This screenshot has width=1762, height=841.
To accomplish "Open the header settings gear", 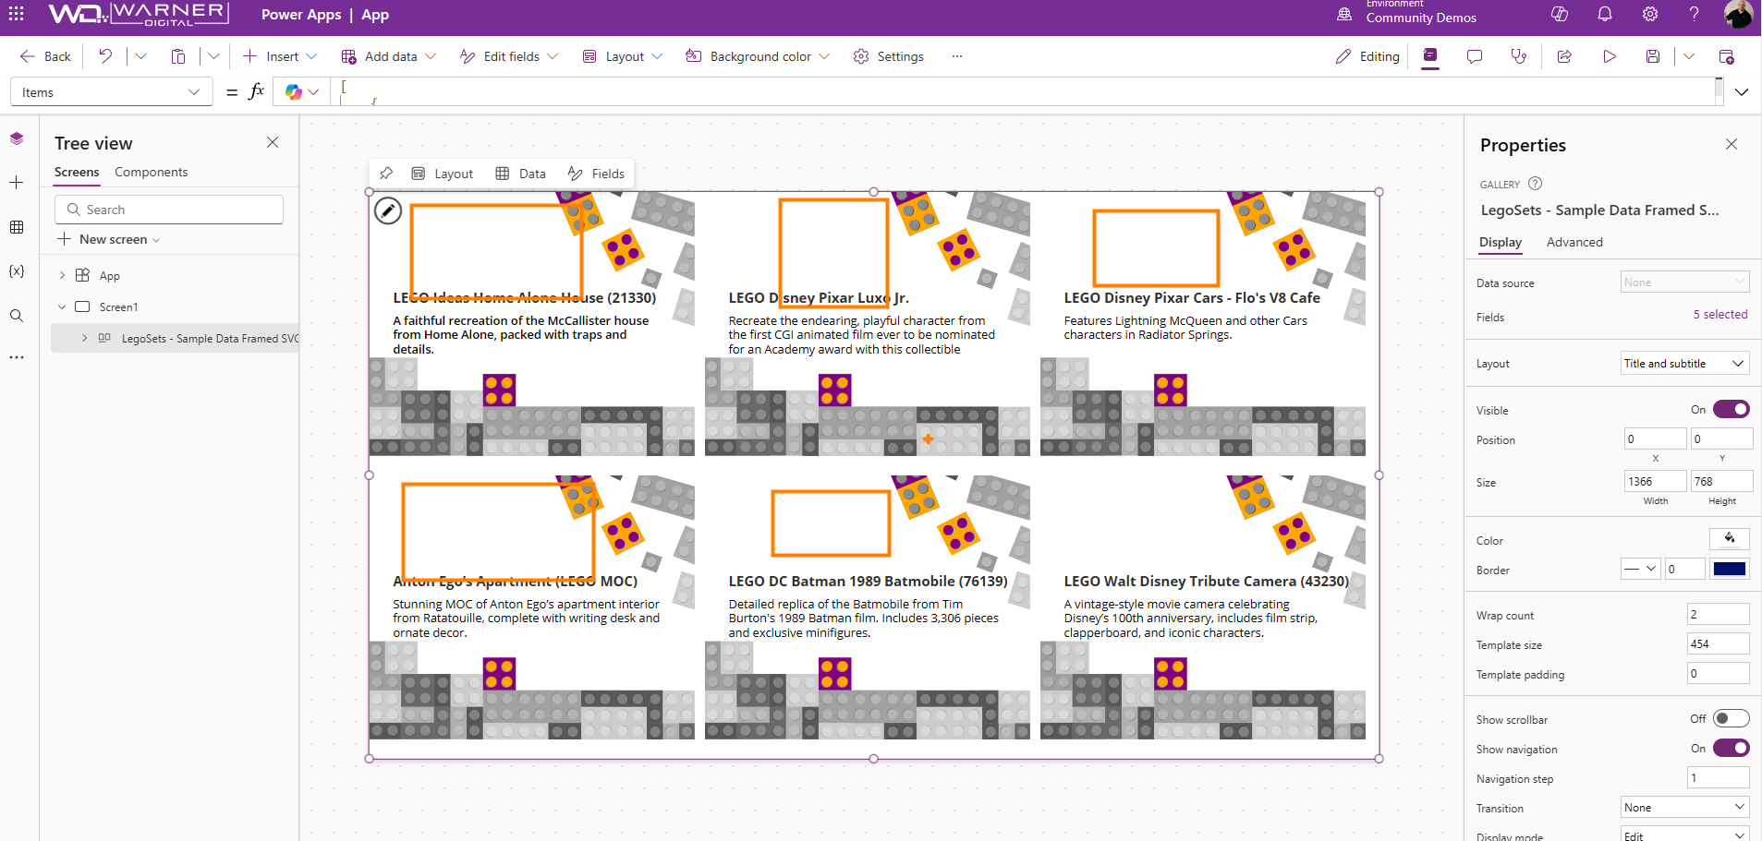I will click(1650, 14).
